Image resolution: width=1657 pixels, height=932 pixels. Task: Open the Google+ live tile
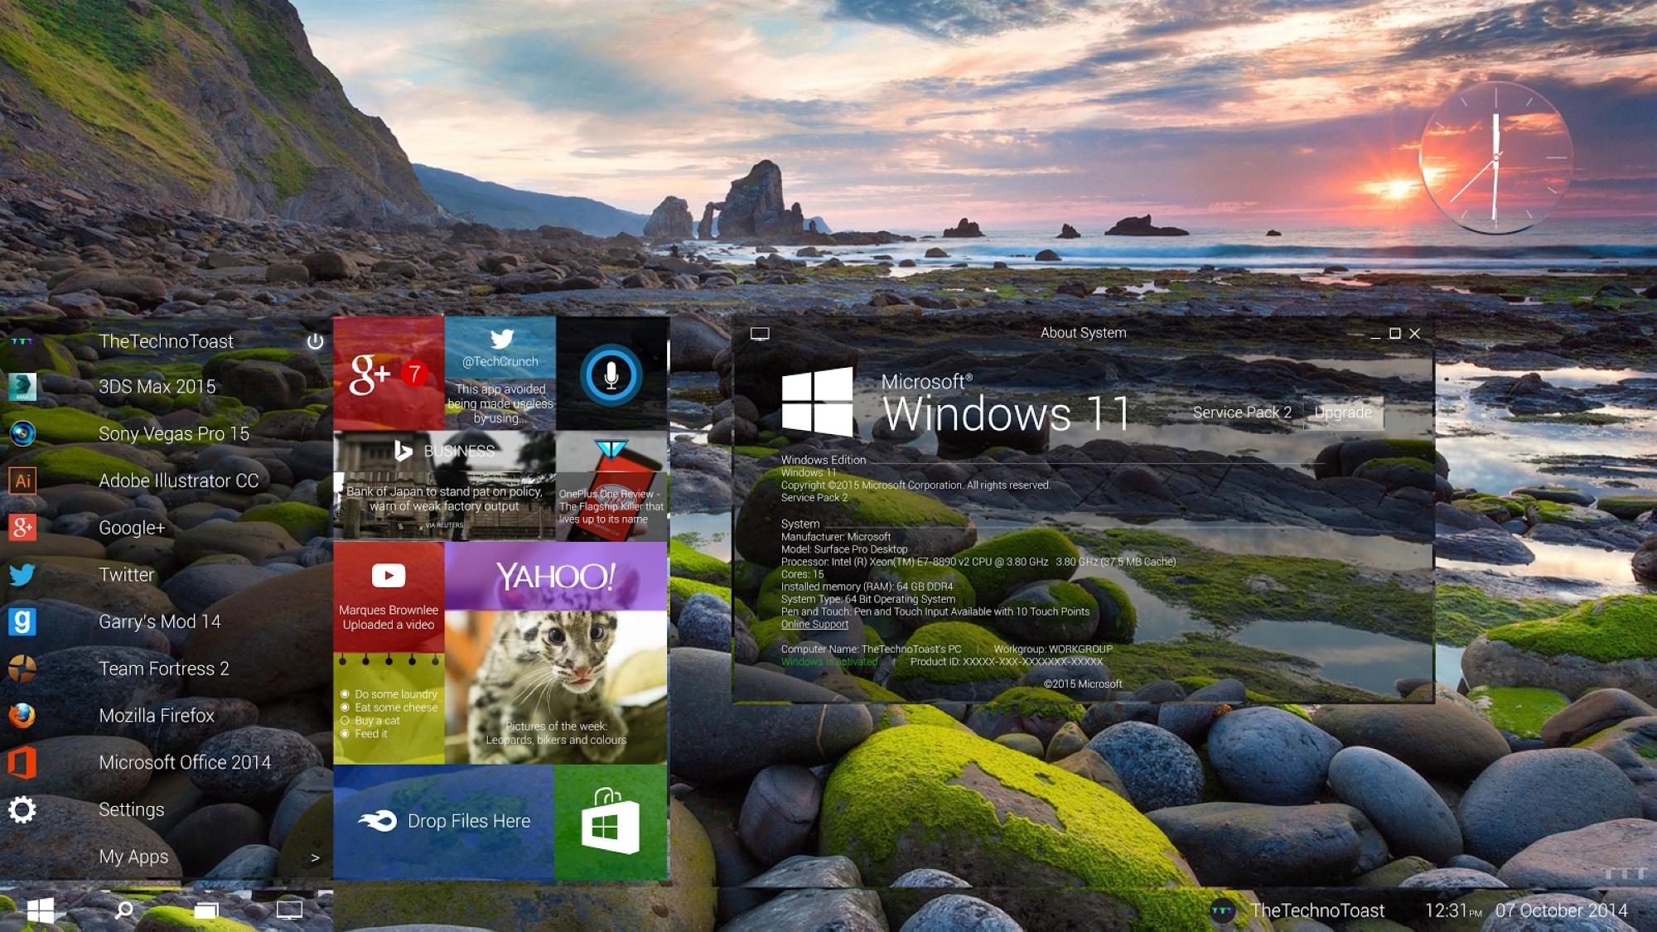coord(389,374)
